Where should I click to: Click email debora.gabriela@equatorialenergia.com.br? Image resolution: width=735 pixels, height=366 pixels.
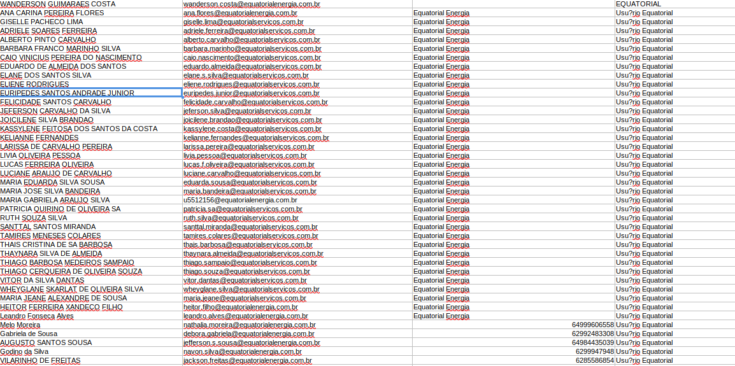250,334
